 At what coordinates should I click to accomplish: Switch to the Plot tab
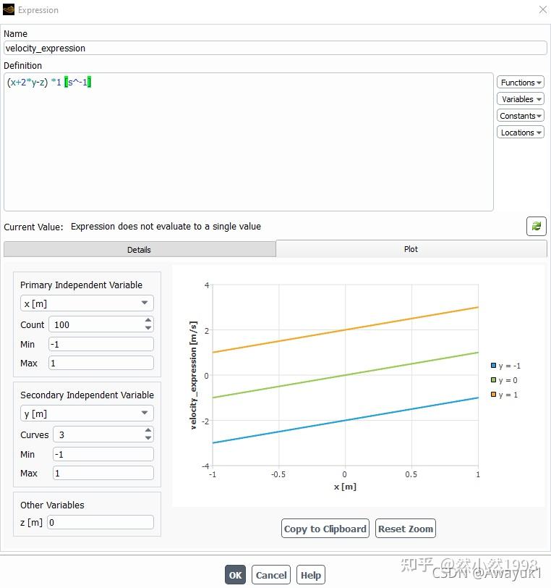click(411, 249)
